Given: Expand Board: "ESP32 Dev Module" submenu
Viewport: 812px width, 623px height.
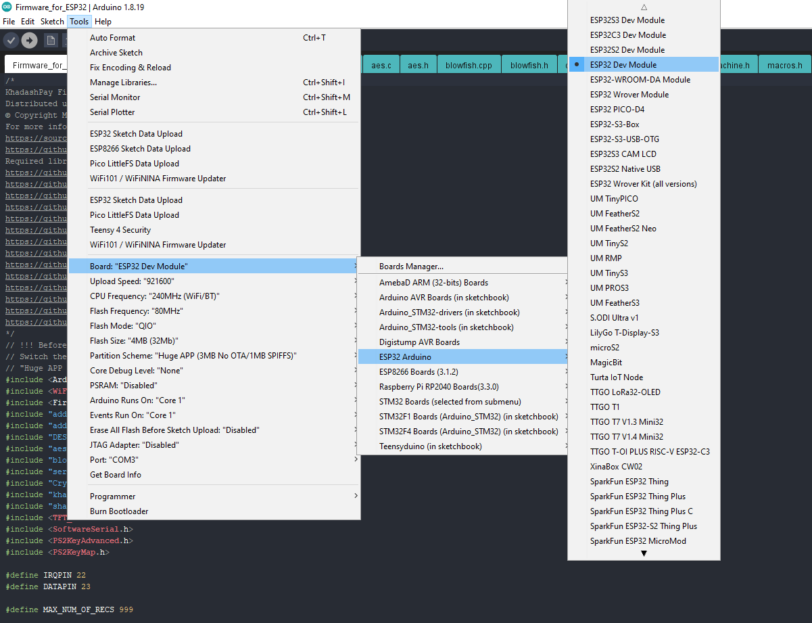Looking at the screenshot, I should tap(214, 267).
